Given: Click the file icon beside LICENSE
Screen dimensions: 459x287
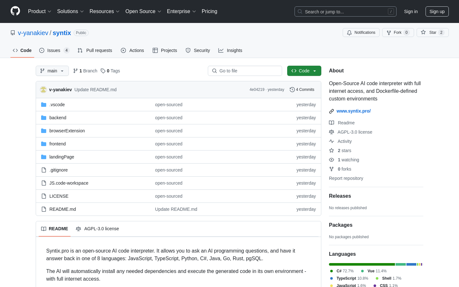Looking at the screenshot, I should pos(44,196).
